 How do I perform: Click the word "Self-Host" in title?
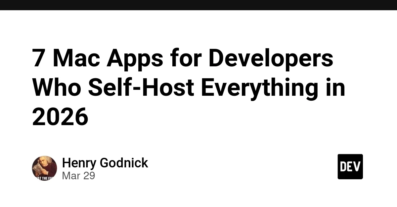click(x=141, y=87)
